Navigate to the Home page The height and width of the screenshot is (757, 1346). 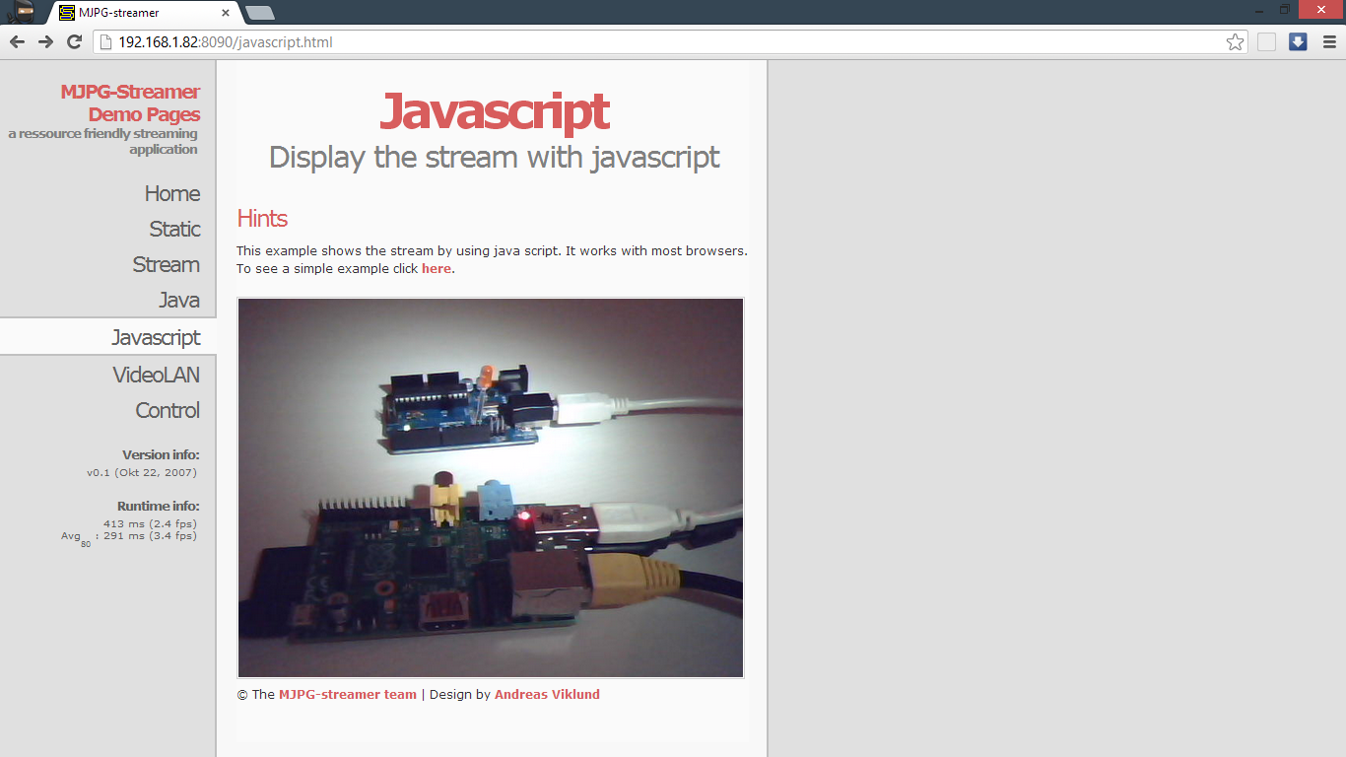click(x=172, y=193)
